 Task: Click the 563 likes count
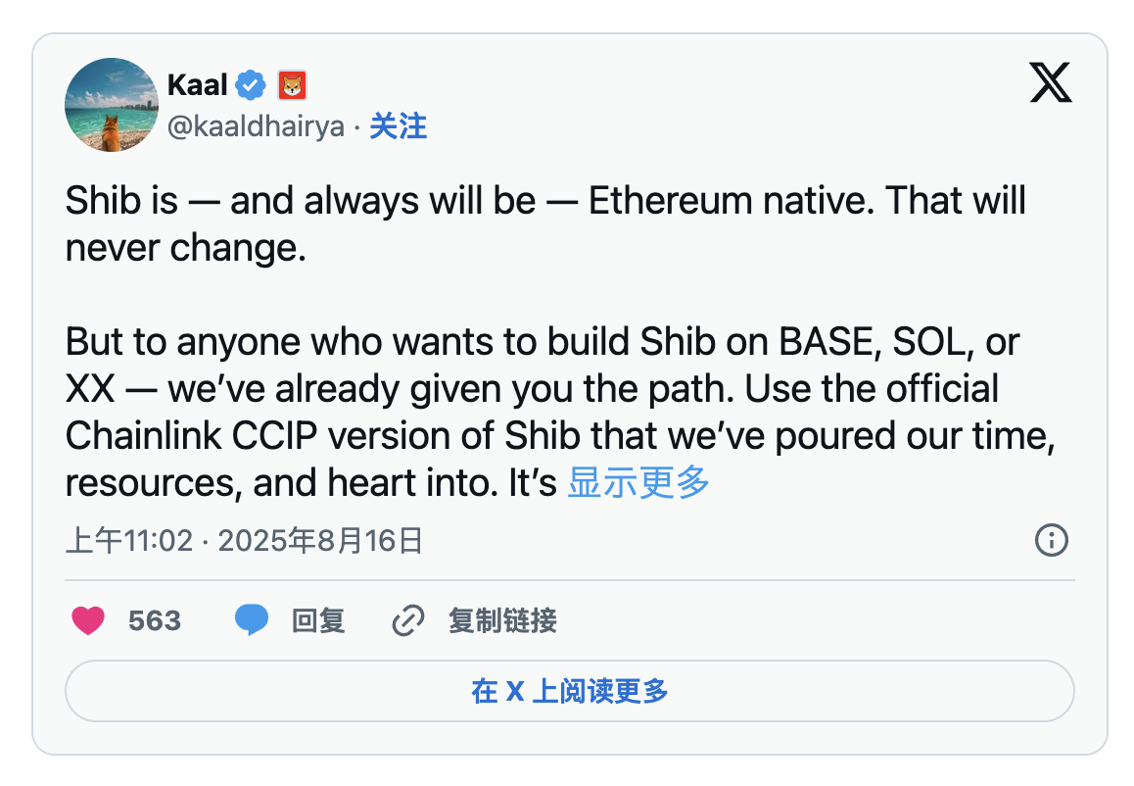tap(155, 620)
